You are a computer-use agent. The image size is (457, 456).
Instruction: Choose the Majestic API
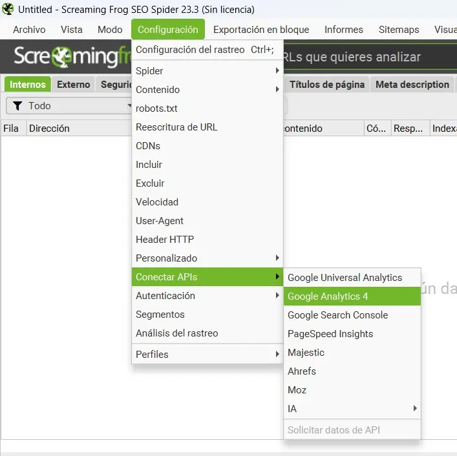[x=352, y=353]
